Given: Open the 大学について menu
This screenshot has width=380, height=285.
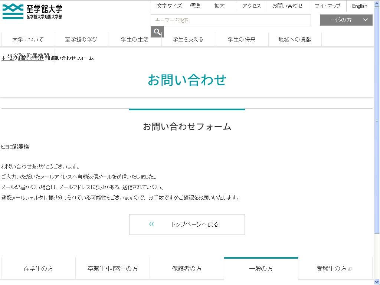Looking at the screenshot, I should point(28,39).
